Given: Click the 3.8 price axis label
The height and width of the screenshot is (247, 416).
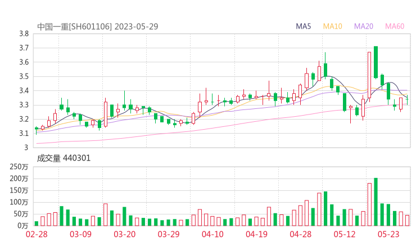Looking at the screenshot, I should 24,34.
